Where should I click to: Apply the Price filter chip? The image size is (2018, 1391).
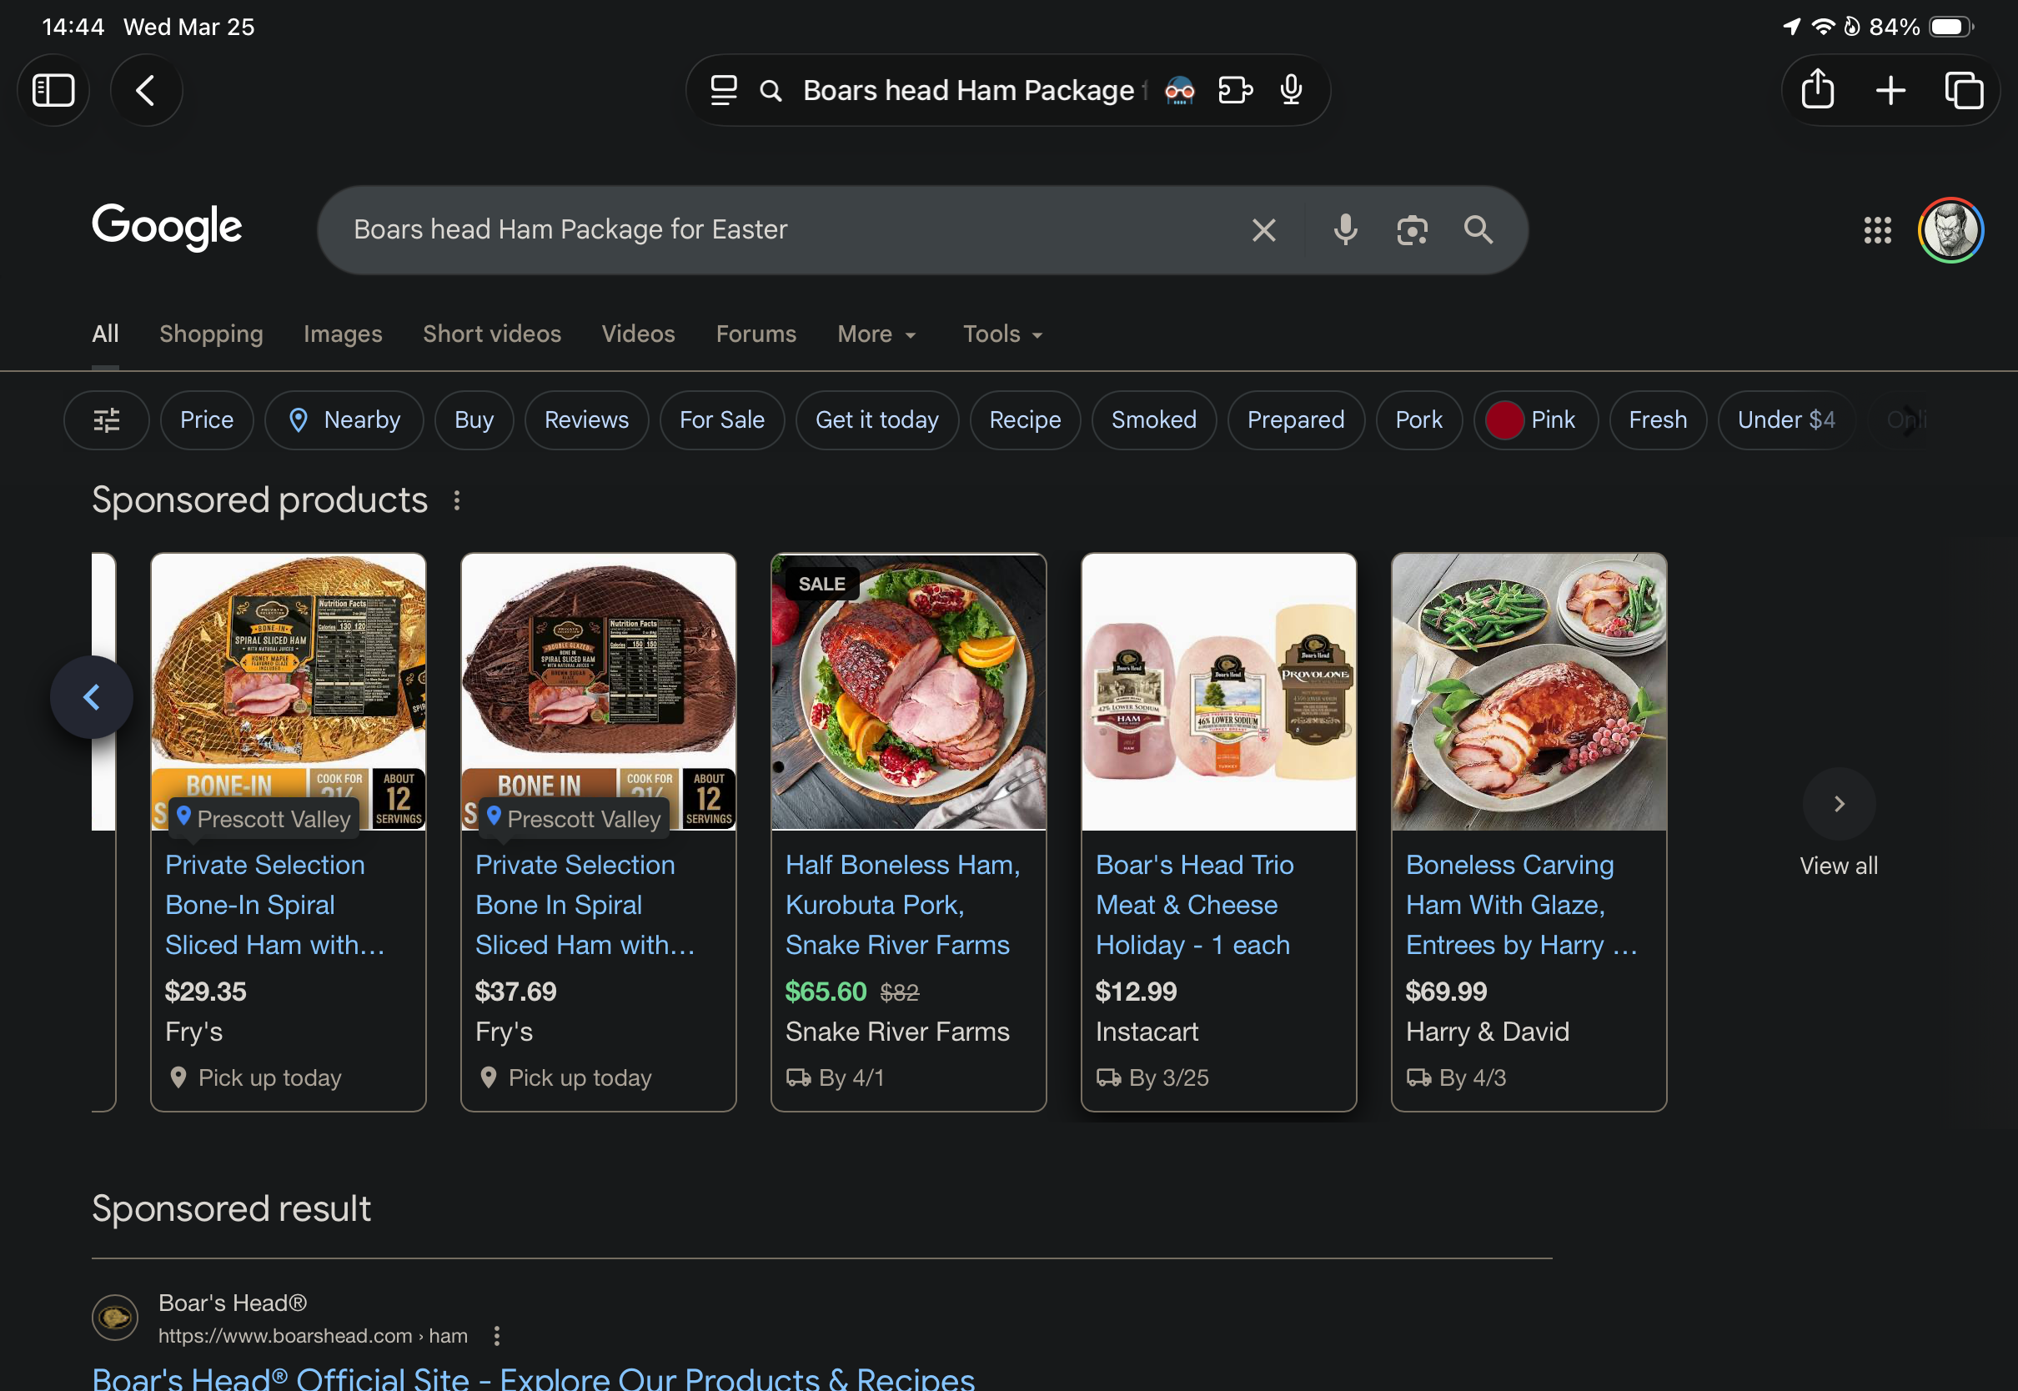pos(207,420)
